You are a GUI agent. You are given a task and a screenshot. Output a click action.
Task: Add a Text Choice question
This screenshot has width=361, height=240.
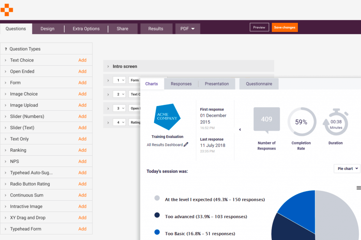tap(82, 60)
